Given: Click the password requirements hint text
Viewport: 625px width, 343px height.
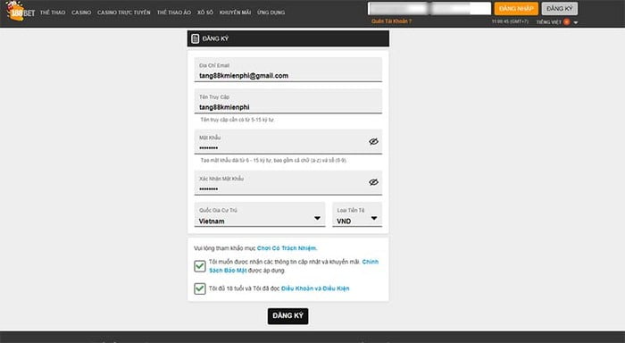Looking at the screenshot, I should (x=273, y=160).
